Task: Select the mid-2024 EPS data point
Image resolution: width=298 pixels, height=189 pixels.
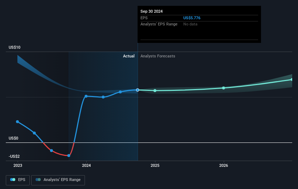Action: tap(120, 92)
